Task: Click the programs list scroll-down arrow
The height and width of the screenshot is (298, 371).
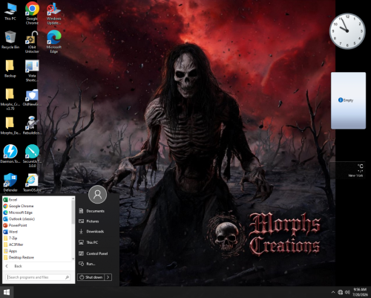Action: coord(73,259)
